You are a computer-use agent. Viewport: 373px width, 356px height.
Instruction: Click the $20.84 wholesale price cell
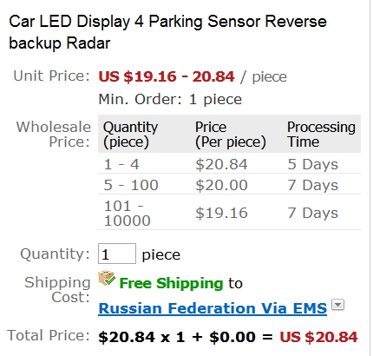221,164
